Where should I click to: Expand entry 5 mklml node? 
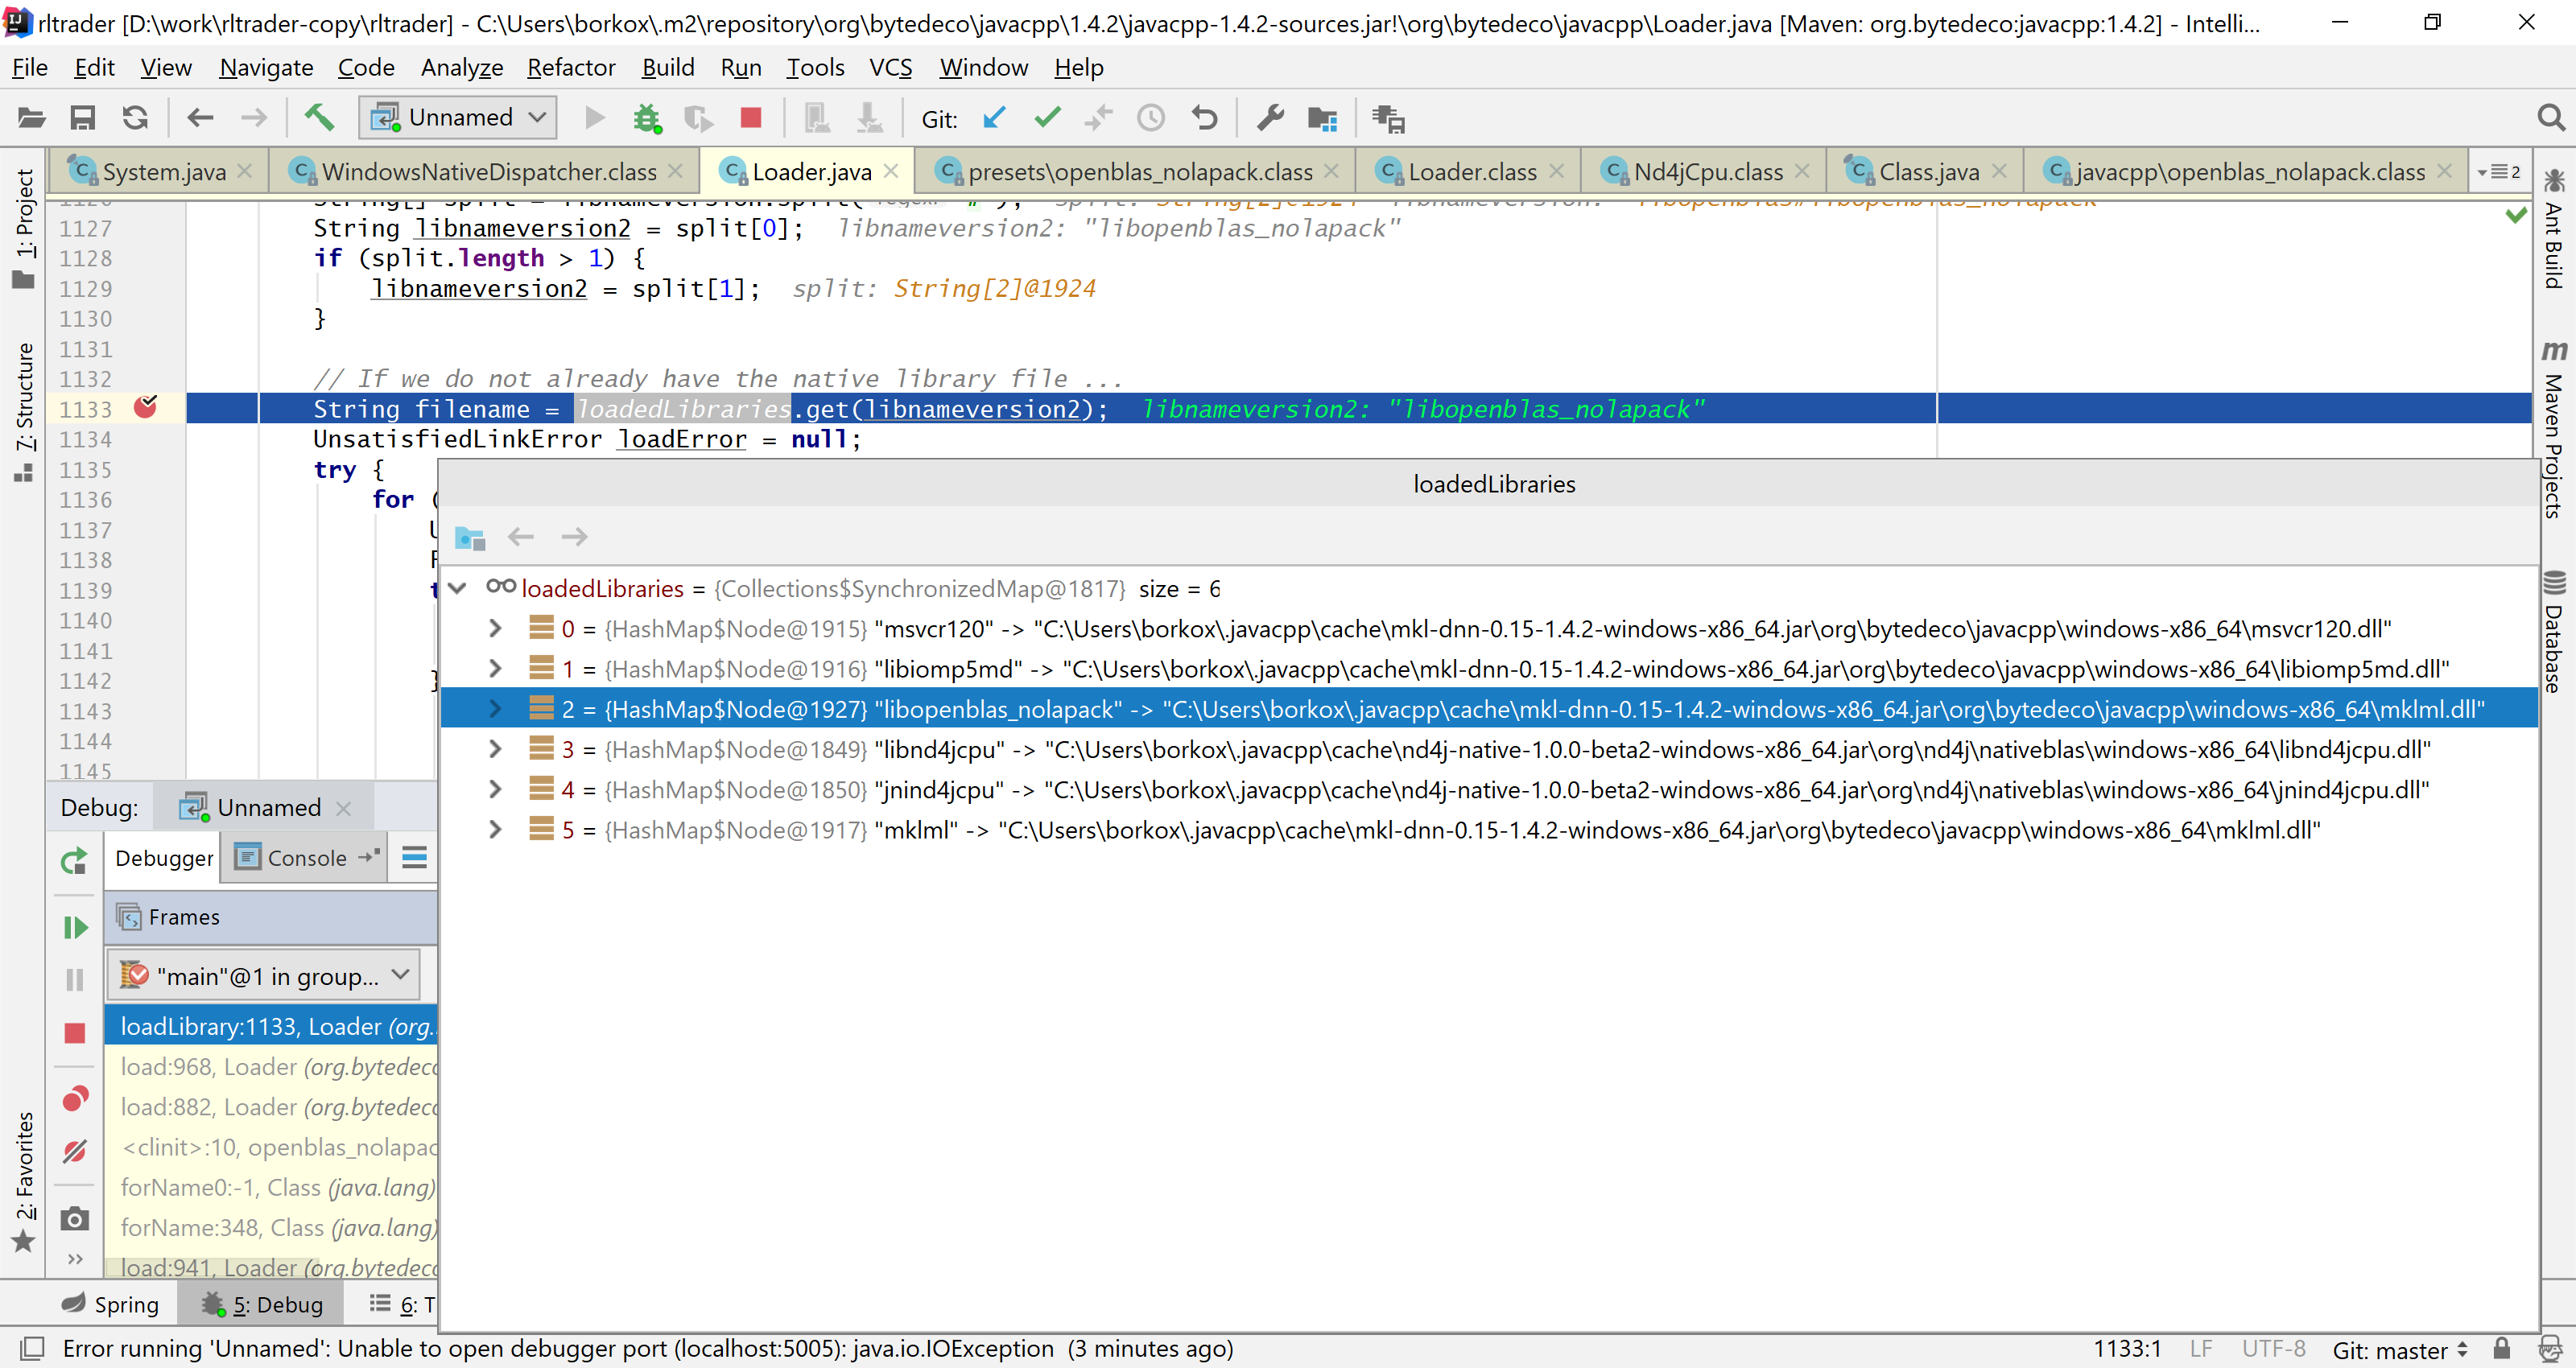(495, 829)
